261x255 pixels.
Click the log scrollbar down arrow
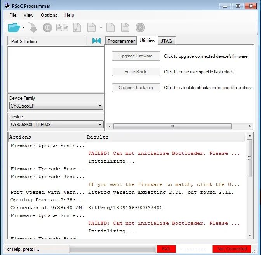(x=250, y=236)
